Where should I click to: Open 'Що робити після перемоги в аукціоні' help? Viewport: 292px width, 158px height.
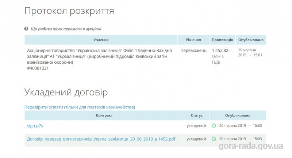click(66, 29)
